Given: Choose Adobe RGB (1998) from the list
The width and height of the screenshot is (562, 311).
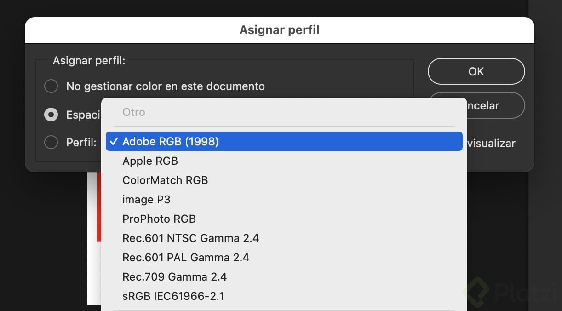Looking at the screenshot, I should [x=170, y=142].
